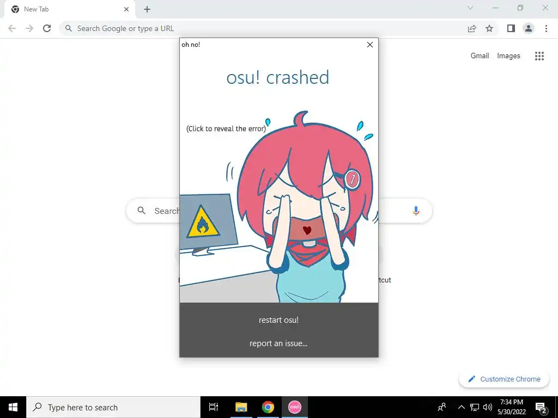Open the Chrome profile avatar
This screenshot has width=558, height=418.
point(529,28)
